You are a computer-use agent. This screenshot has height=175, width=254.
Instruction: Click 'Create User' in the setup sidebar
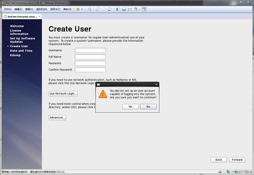(19, 46)
